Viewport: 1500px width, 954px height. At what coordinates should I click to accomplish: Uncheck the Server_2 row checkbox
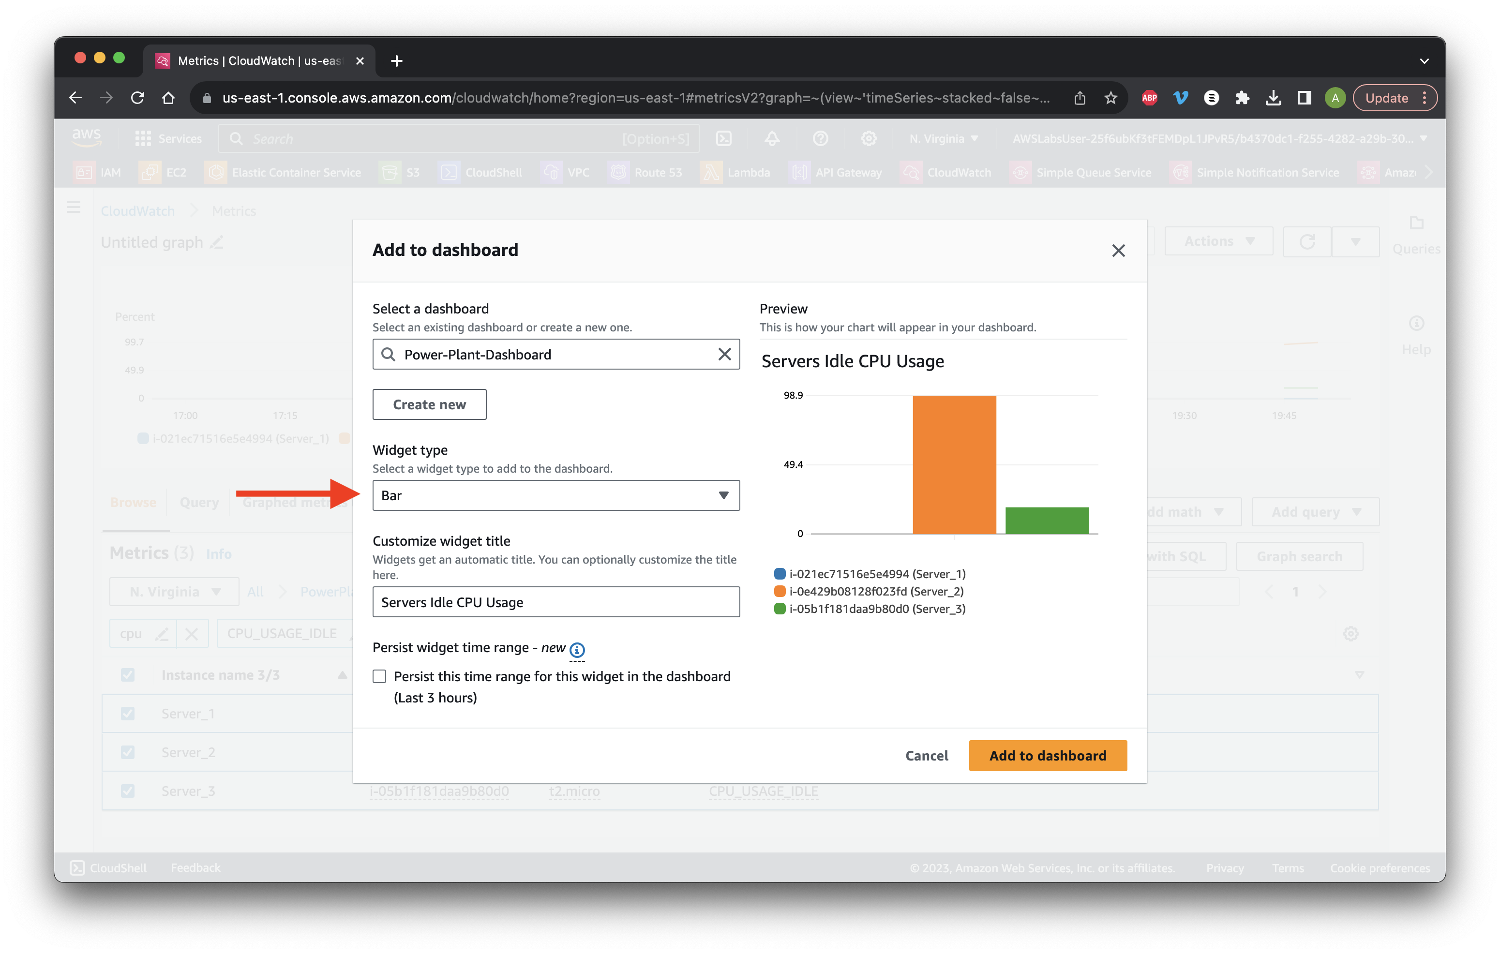128,752
